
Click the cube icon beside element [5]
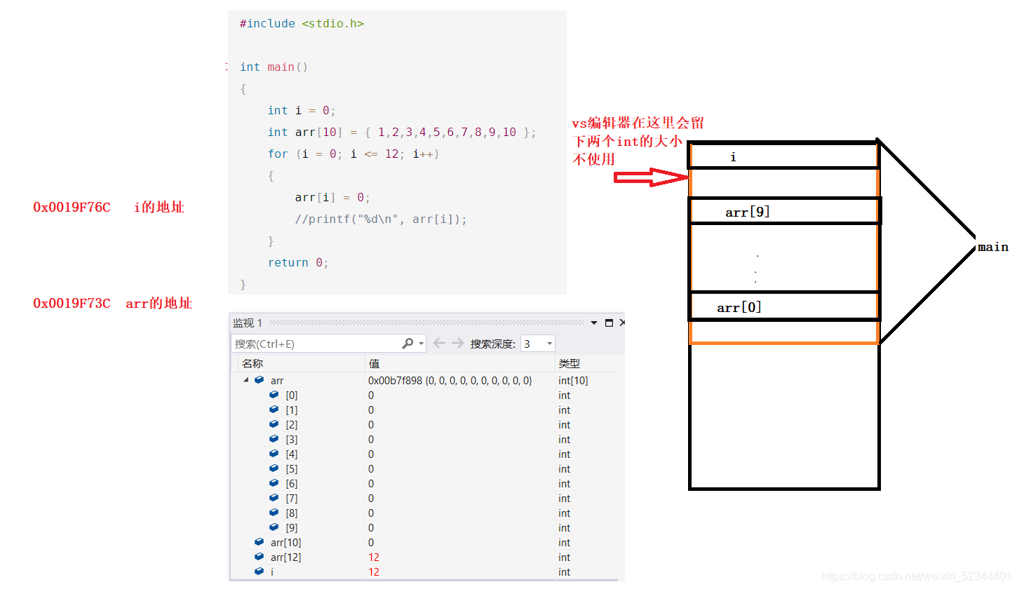point(274,468)
